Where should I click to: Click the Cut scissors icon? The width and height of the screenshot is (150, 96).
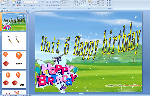coord(6,1)
